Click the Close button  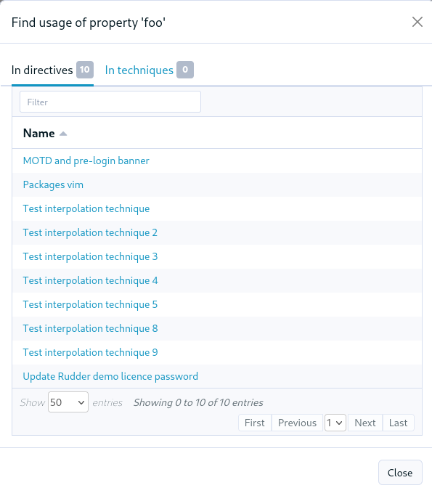click(400, 473)
